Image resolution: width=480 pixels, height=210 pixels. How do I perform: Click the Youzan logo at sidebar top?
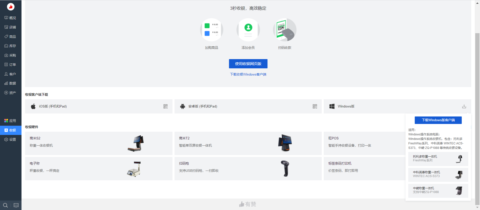(x=10, y=7)
